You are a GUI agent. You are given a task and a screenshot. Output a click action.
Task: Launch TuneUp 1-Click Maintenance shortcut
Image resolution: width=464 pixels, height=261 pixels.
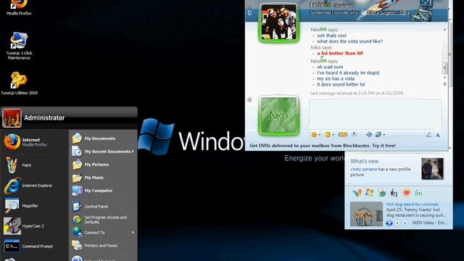pos(19,46)
